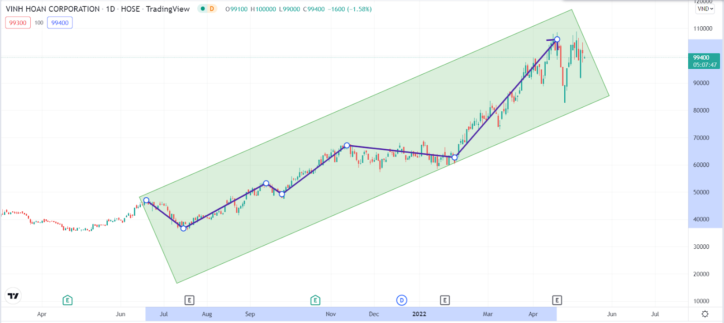The image size is (724, 323).
Task: Click the low value L99000
Action: pyautogui.click(x=290, y=9)
